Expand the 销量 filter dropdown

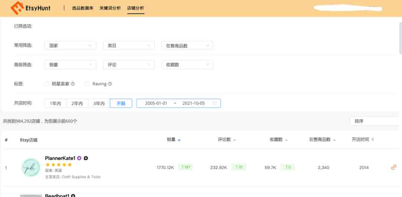coord(70,65)
